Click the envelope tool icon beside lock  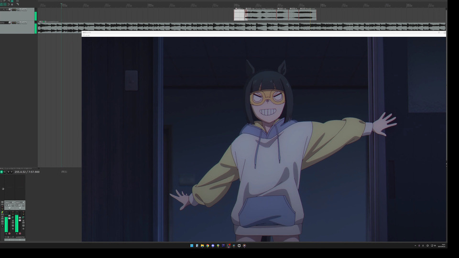pos(18,4)
